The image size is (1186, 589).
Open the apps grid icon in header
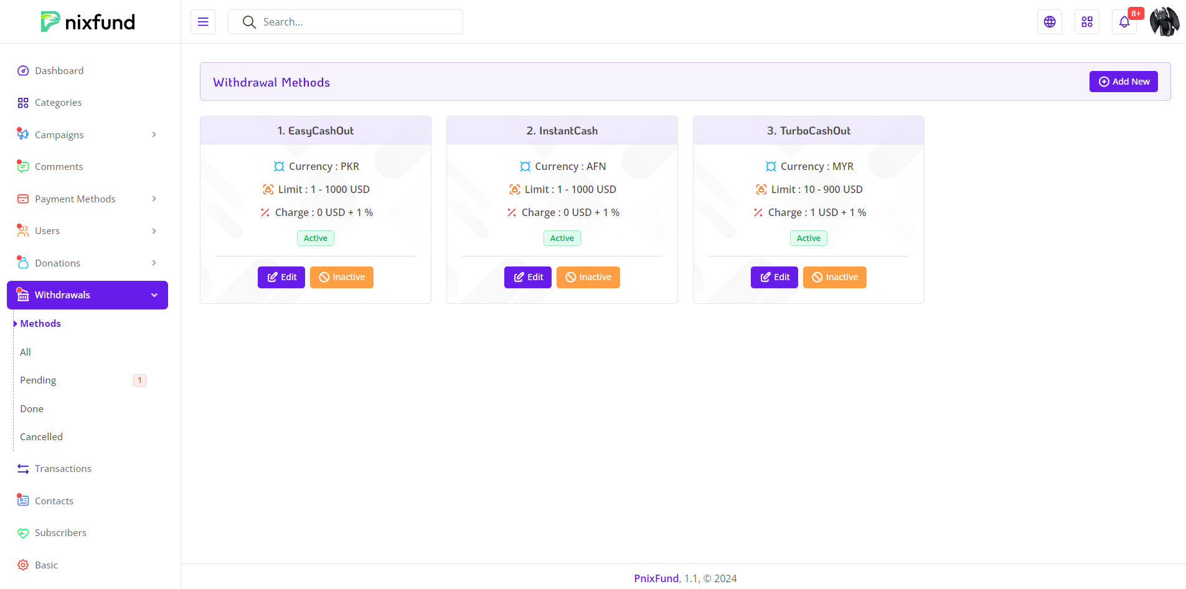(1087, 22)
